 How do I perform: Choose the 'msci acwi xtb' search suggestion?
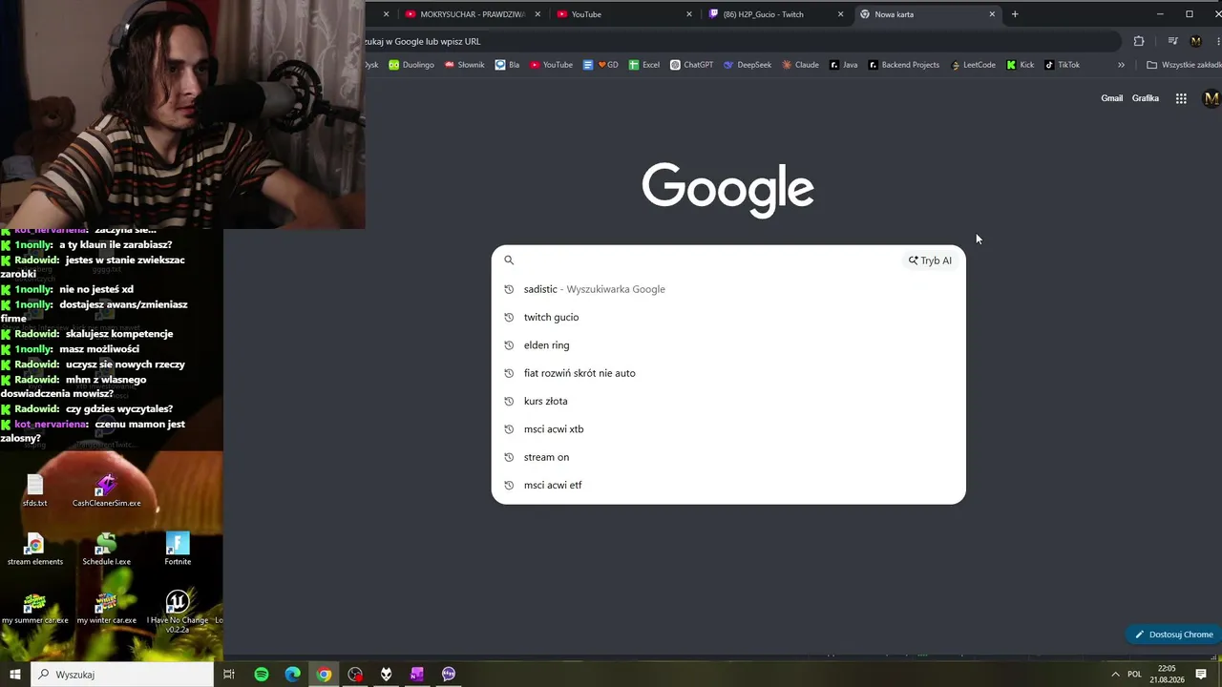pyautogui.click(x=728, y=429)
